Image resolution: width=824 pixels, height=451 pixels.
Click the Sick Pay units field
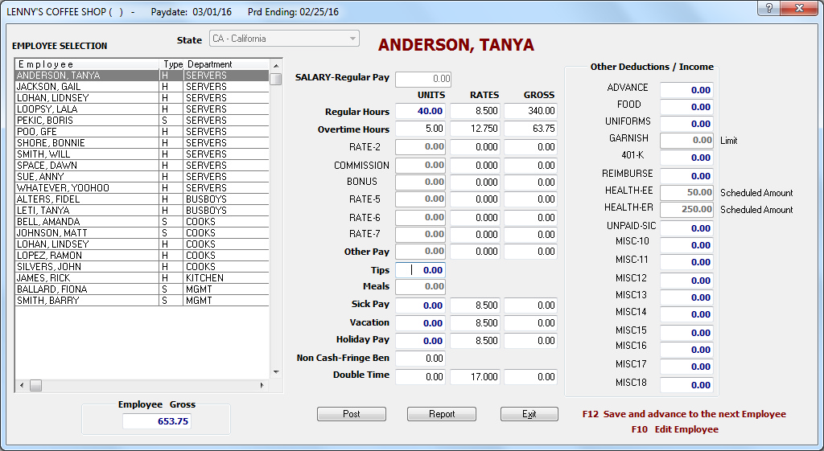(420, 305)
